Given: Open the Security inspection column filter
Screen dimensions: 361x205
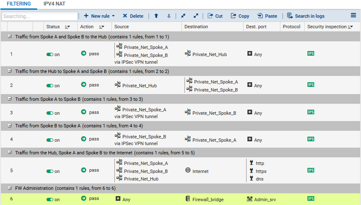Looking at the screenshot, I should tap(350, 27).
